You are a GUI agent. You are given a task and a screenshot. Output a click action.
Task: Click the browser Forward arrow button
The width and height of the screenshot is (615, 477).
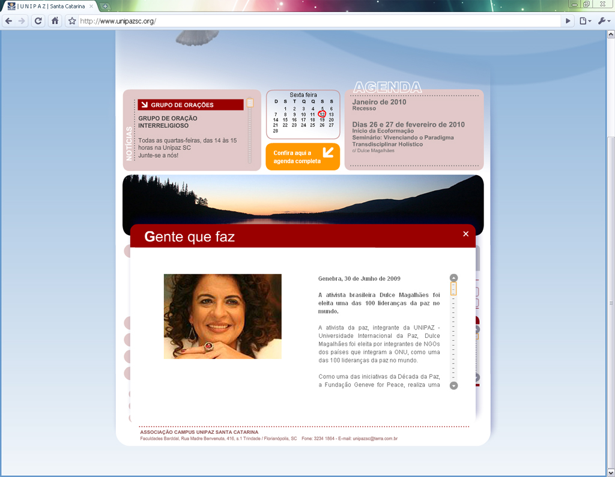22,21
